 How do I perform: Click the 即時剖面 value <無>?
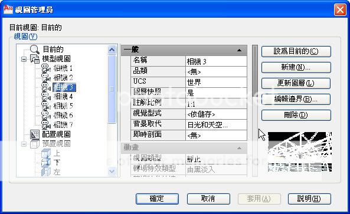tap(216, 136)
